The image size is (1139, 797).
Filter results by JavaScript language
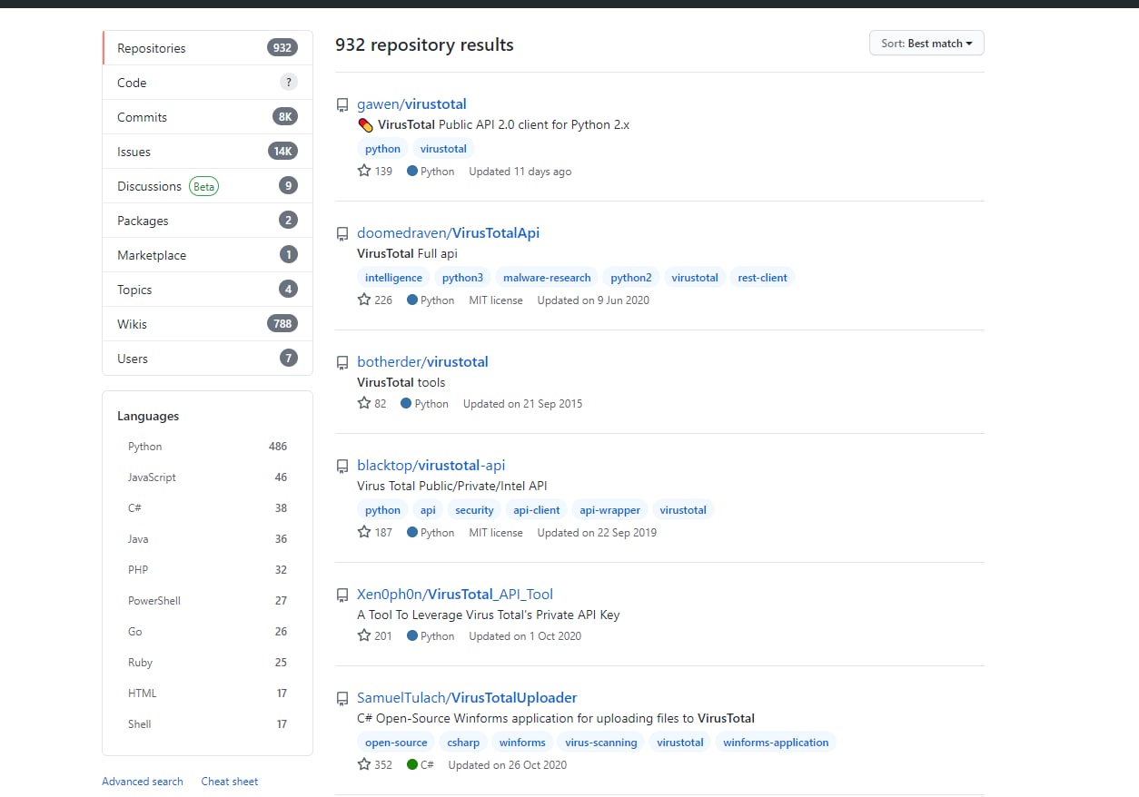(207, 477)
